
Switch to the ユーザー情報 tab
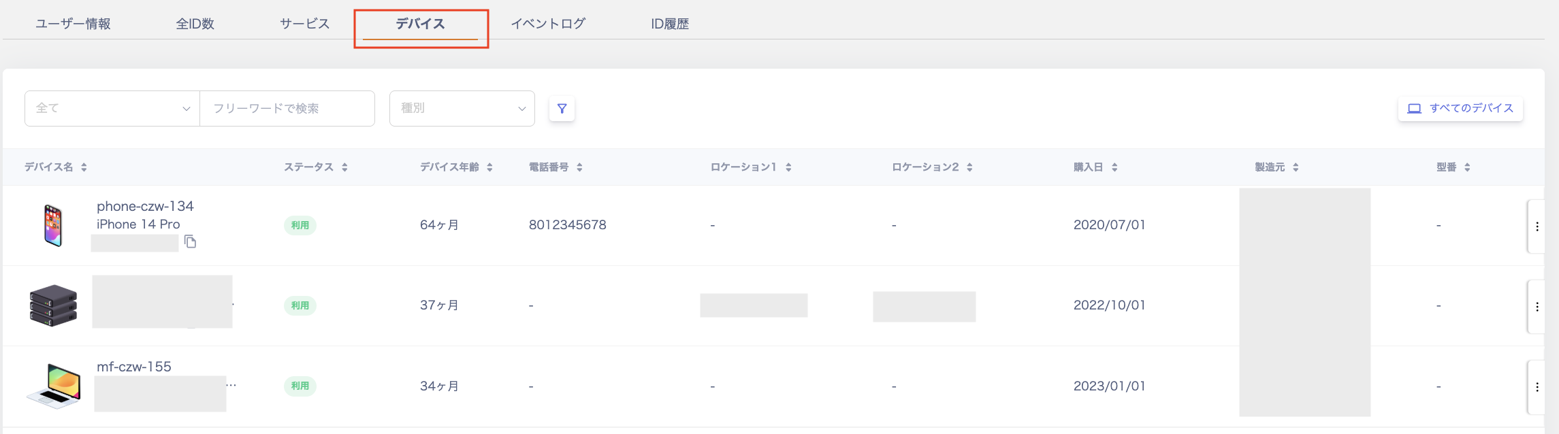click(x=73, y=24)
